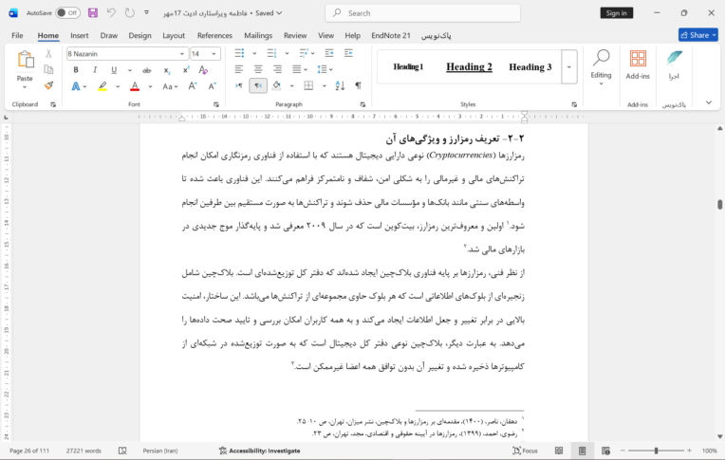Select Print Layout view button
The image size is (725, 460).
pyautogui.click(x=582, y=451)
